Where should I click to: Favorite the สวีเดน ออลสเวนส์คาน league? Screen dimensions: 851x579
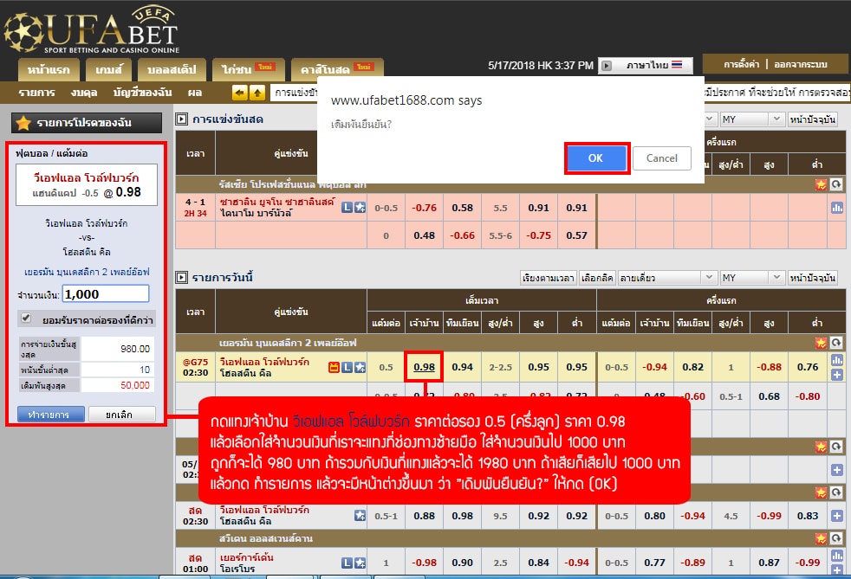tap(821, 538)
